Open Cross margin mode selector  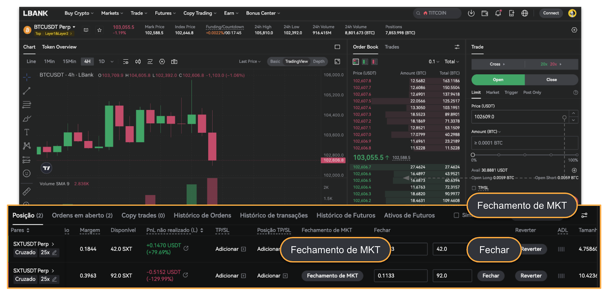point(498,64)
